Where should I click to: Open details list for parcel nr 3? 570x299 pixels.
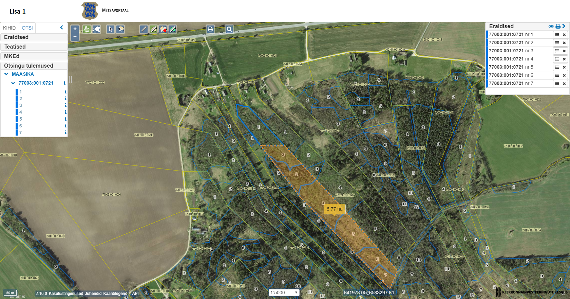[x=557, y=51]
